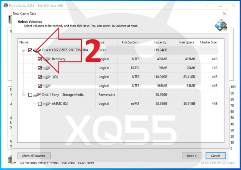Tick the Disk 1 Sony Storage Media checkbox
Image resolution: width=241 pixels, height=170 pixels.
point(30,95)
